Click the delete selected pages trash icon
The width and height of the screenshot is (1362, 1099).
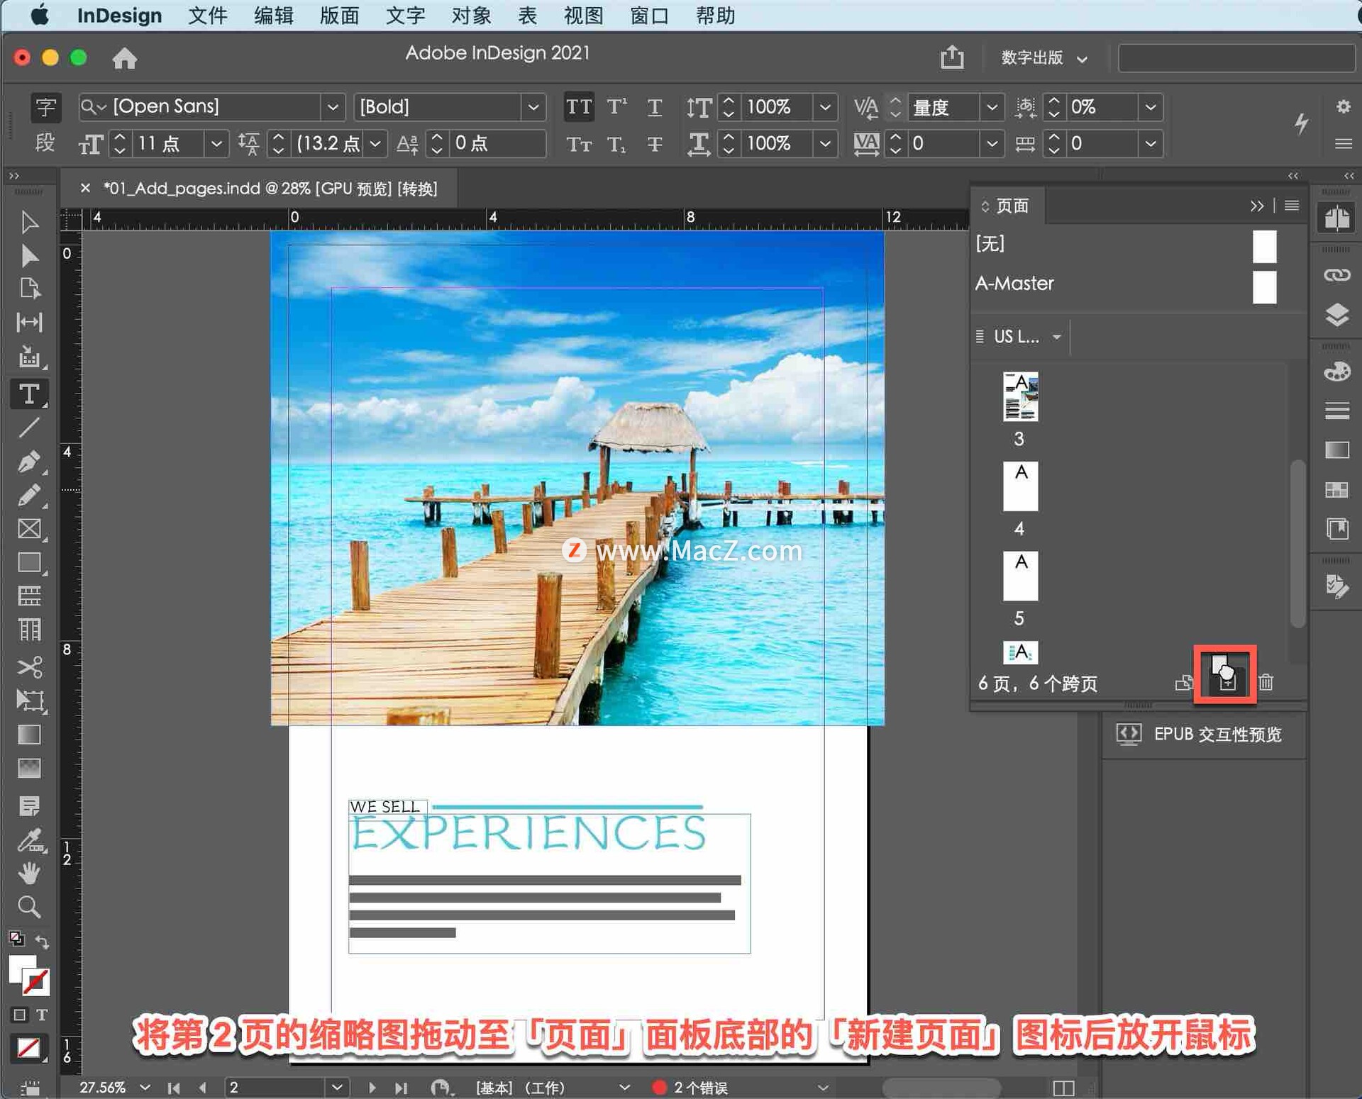click(1266, 683)
